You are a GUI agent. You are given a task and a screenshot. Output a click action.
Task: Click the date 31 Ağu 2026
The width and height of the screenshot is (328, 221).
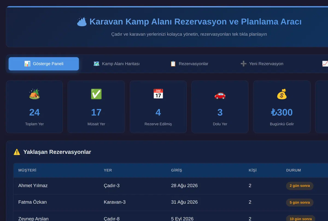pyautogui.click(x=184, y=202)
